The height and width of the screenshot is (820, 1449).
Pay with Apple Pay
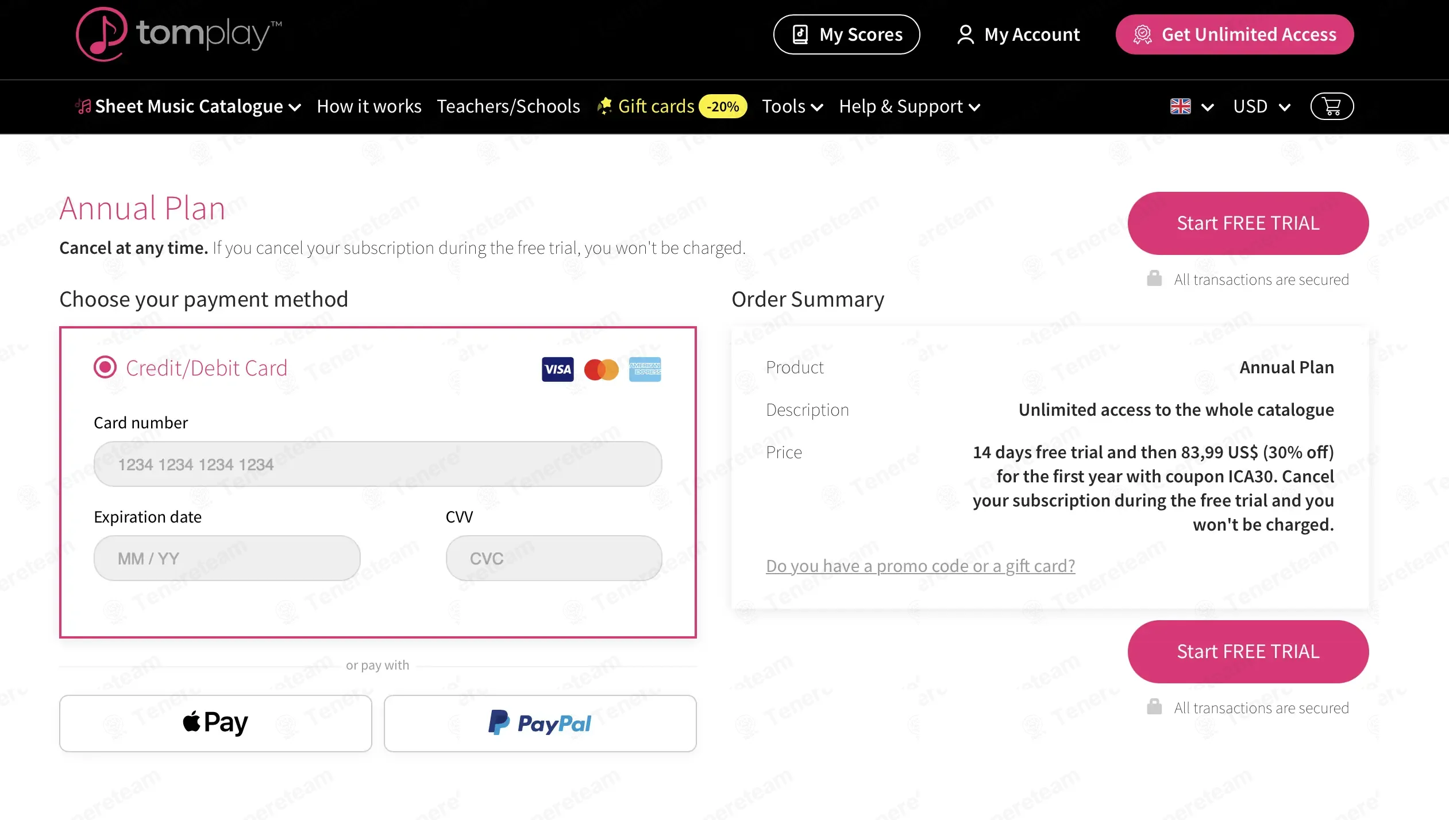coord(215,723)
